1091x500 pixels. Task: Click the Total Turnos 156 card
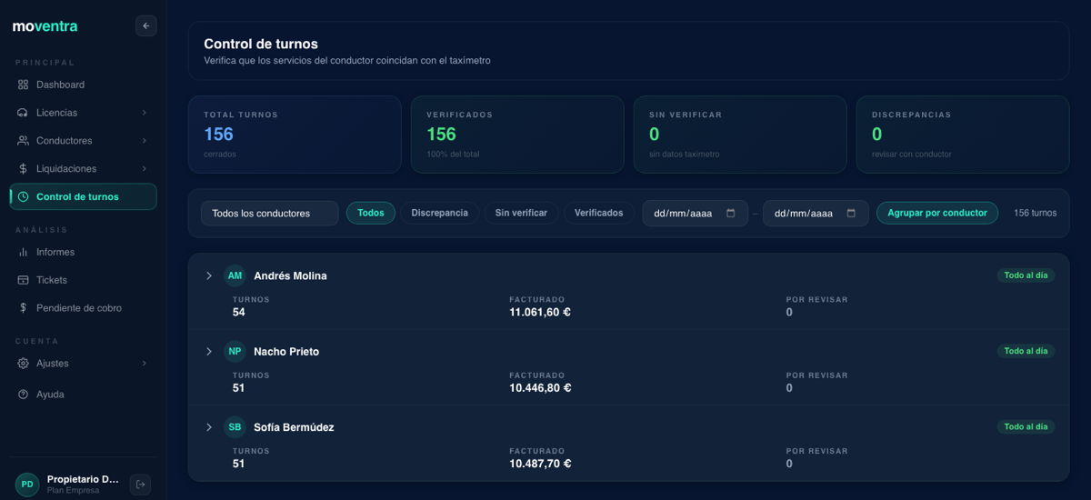[295, 135]
